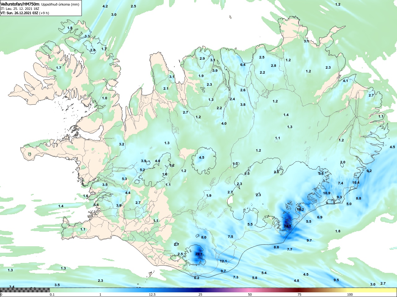
Task: Click the 22.1 value on the southern glacier
Action: coord(199,254)
